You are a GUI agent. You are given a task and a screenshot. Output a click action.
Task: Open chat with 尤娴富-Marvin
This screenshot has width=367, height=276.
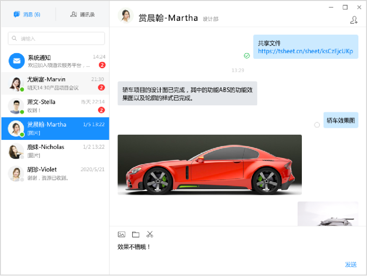tap(55, 83)
